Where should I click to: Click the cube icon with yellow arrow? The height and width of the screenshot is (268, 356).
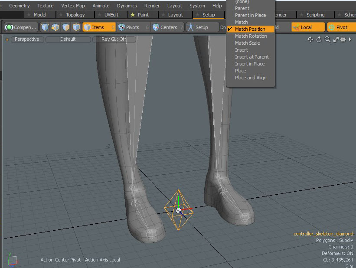click(55, 27)
